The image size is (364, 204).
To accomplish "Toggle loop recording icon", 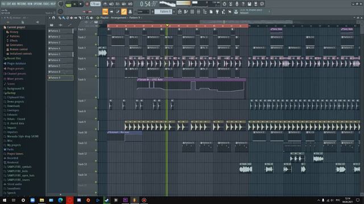I will pyautogui.click(x=130, y=4).
